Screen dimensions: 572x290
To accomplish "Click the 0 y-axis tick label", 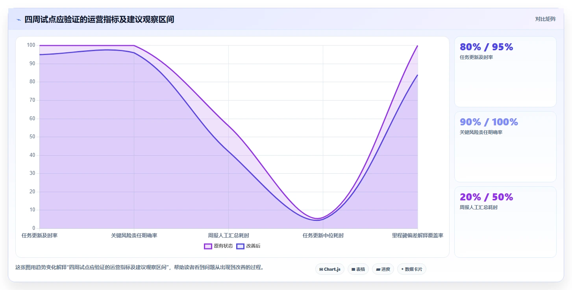I will [x=34, y=228].
